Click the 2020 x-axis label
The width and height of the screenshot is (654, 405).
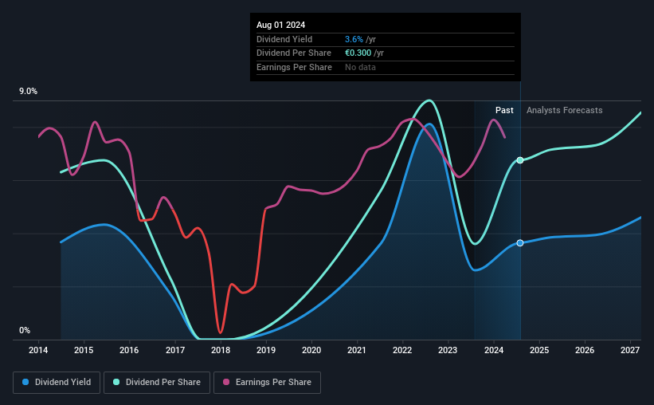311,350
